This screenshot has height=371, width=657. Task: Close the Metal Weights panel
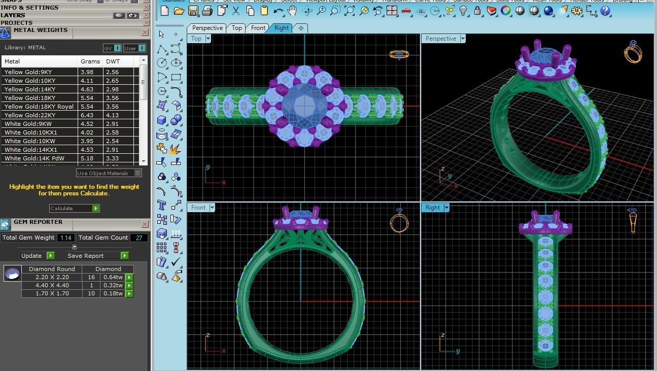coord(145,32)
